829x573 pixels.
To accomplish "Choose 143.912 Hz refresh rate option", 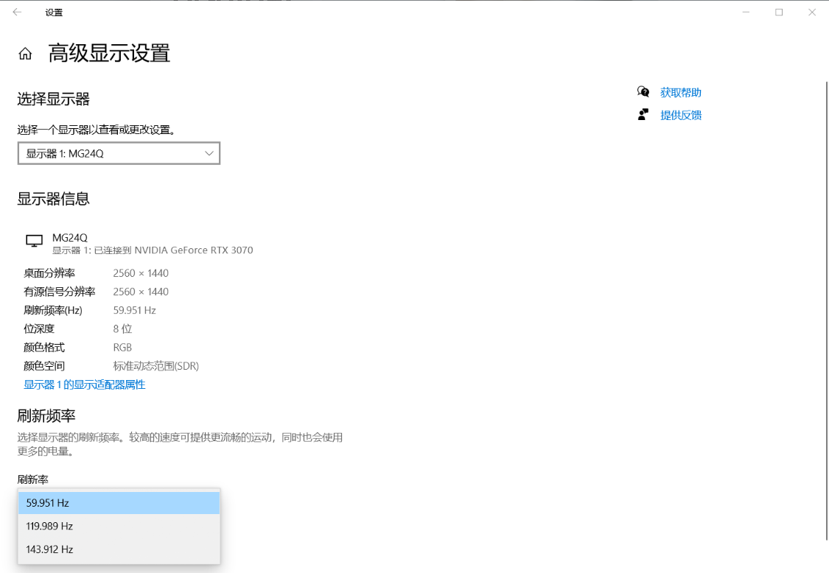I will pyautogui.click(x=119, y=549).
